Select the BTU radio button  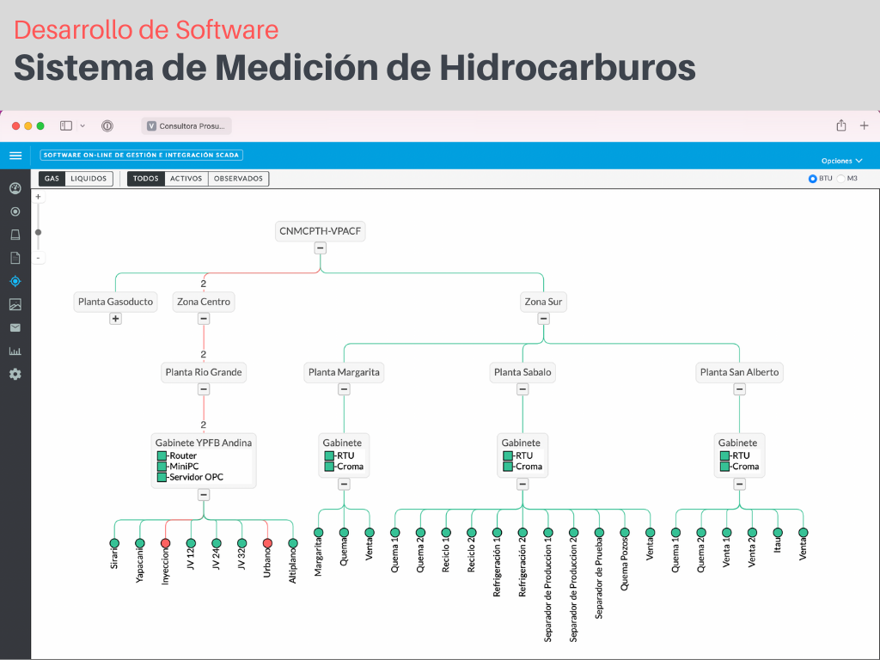tap(812, 179)
